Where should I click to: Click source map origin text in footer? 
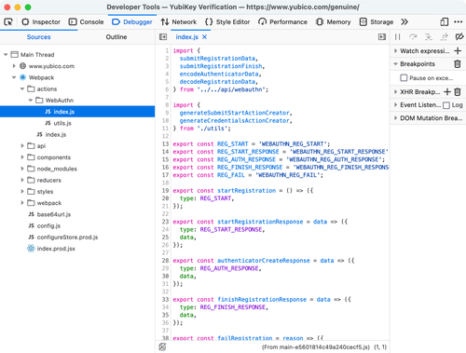pos(316,347)
